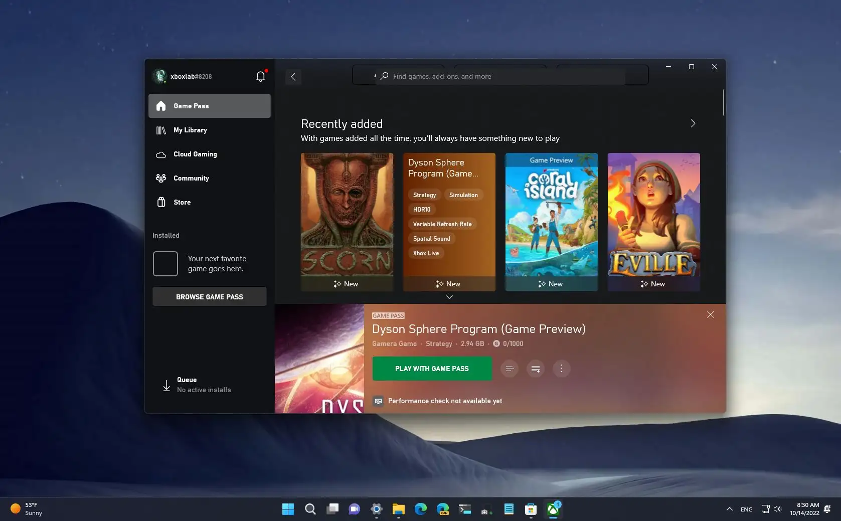Open Windows Terminal from taskbar
The height and width of the screenshot is (521, 841).
pos(465,509)
